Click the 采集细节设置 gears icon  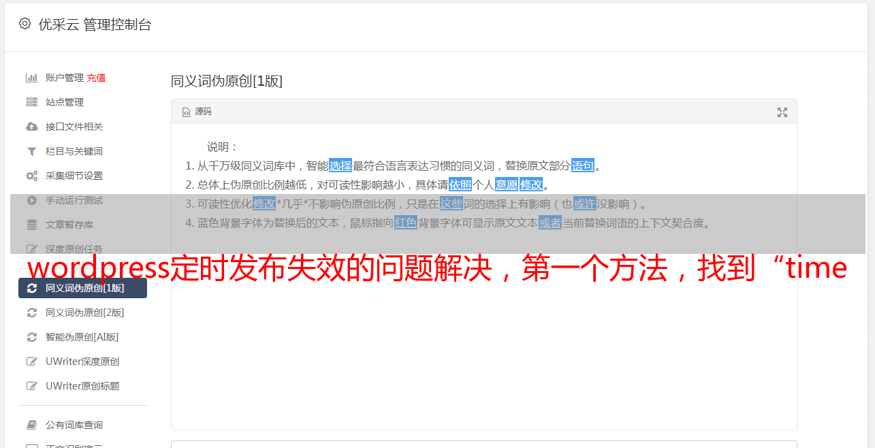31,176
